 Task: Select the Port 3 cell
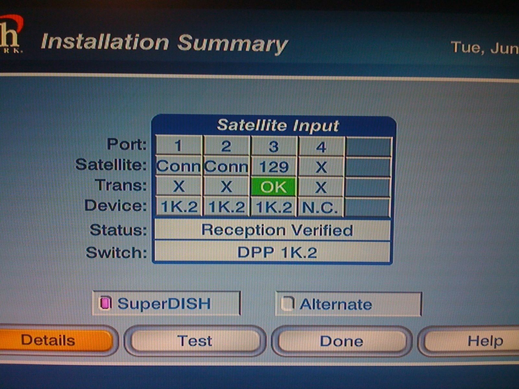(x=273, y=146)
